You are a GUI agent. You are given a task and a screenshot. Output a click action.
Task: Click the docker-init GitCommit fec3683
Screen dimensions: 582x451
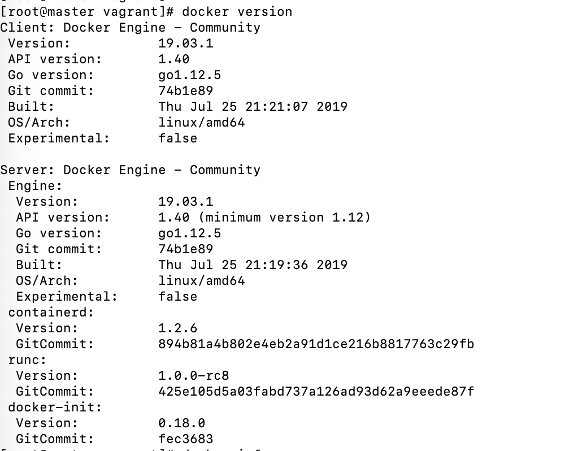[186, 439]
